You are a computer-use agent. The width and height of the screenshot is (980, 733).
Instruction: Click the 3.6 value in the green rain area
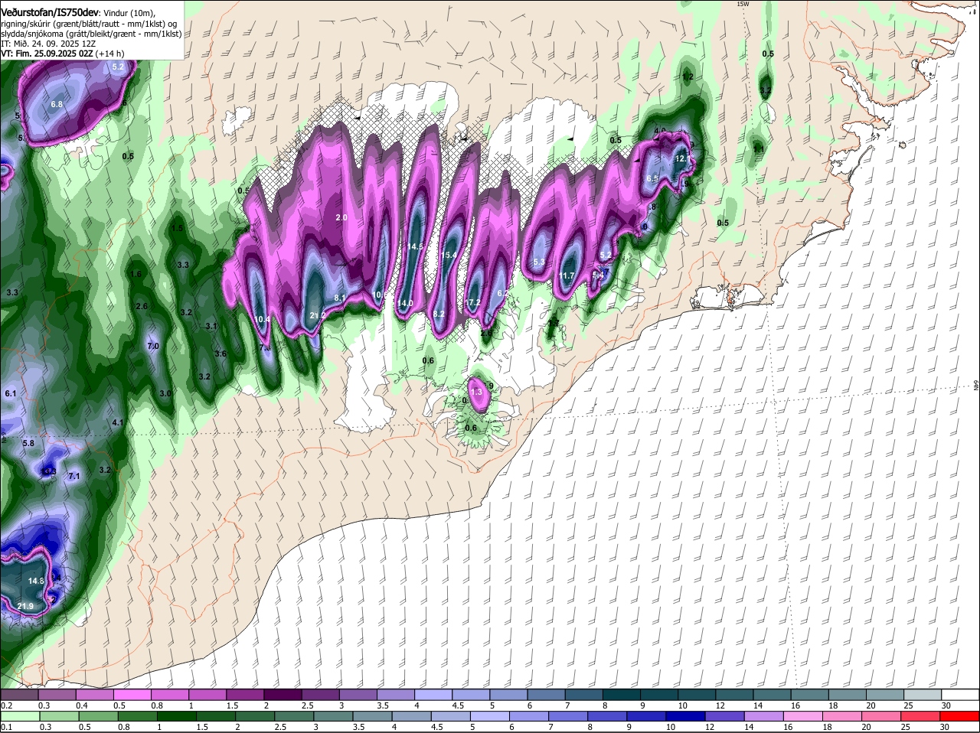tap(220, 353)
